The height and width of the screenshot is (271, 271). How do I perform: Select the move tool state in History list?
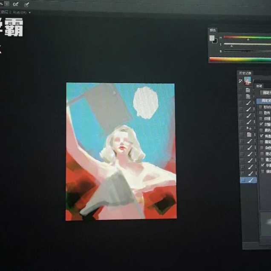pyautogui.click(x=248, y=128)
